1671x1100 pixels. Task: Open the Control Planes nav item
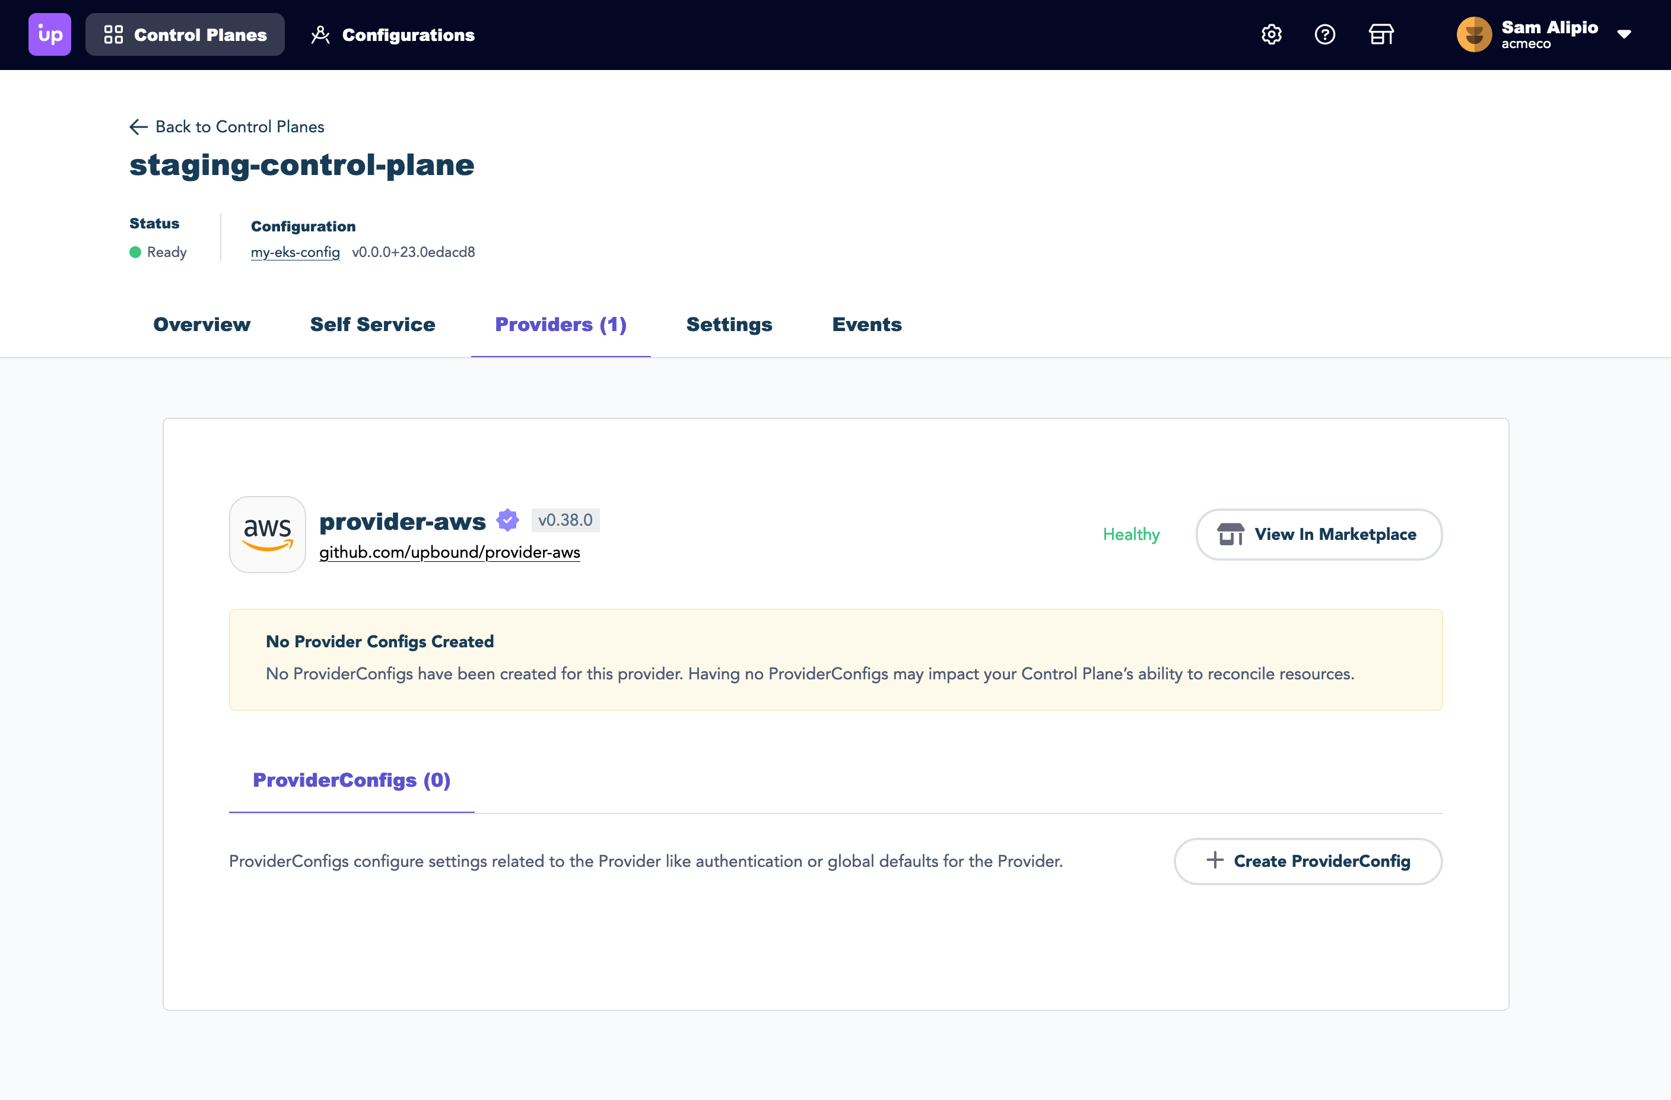[x=185, y=34]
